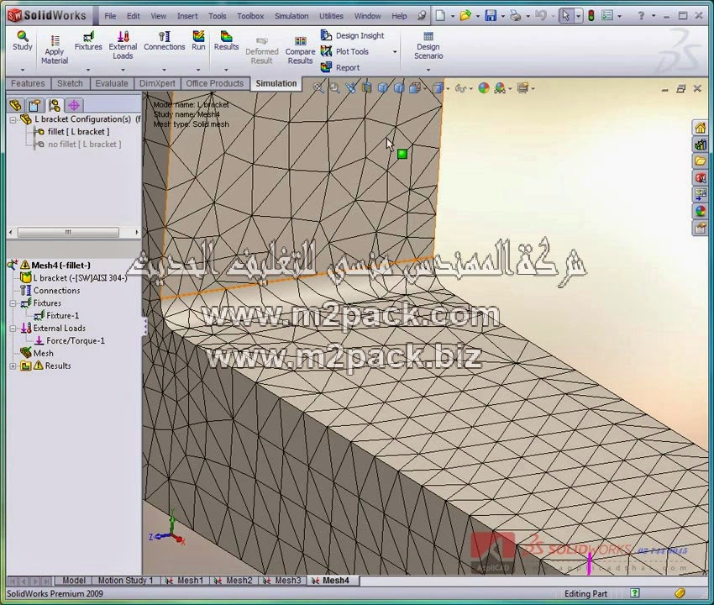Click Apply Material icon

(55, 50)
